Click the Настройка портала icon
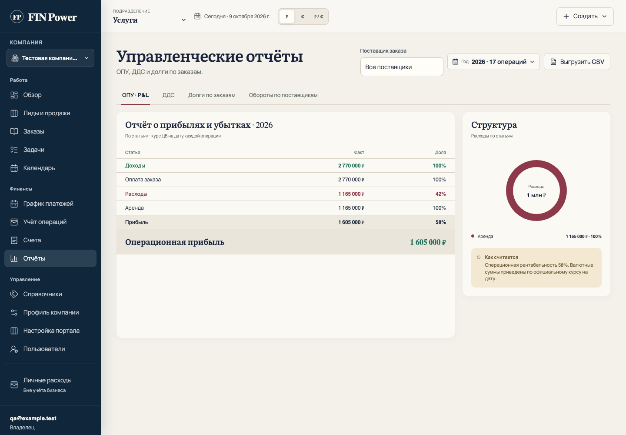Image resolution: width=626 pixels, height=435 pixels. pos(14,331)
